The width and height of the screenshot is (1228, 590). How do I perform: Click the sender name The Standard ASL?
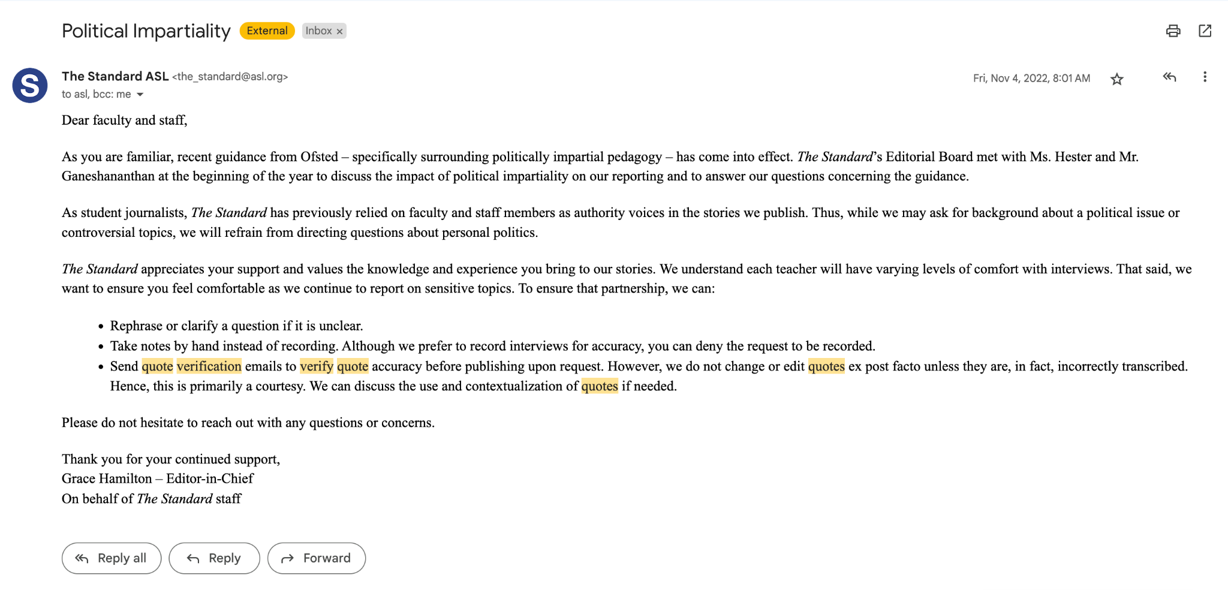click(x=115, y=77)
